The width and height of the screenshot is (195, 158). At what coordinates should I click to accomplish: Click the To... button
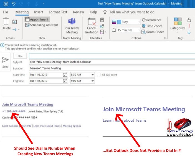click(x=20, y=56)
